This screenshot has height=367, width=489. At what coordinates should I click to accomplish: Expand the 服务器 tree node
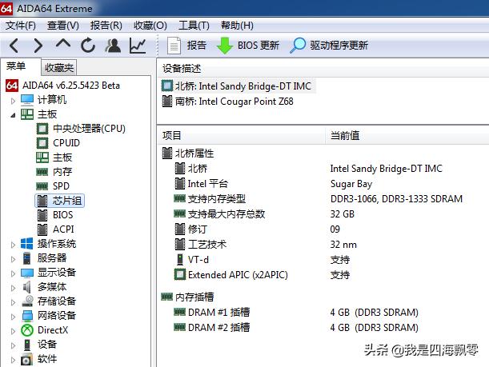[13, 258]
